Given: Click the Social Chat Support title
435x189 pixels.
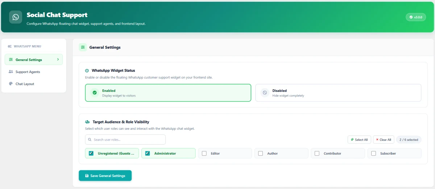Looking at the screenshot, I should 57,15.
